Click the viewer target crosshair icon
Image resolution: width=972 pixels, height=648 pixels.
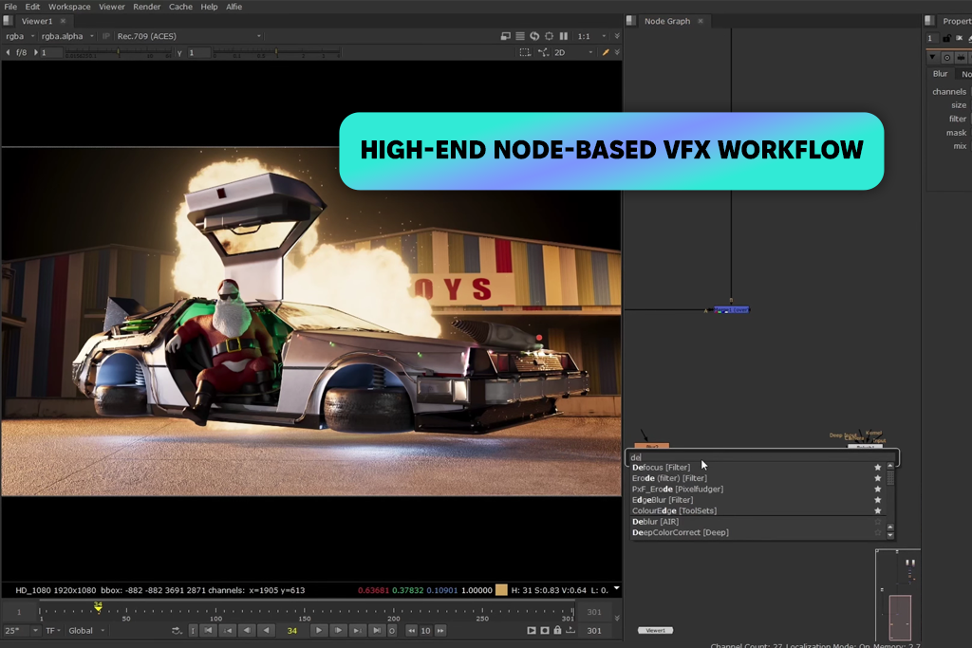pos(549,36)
